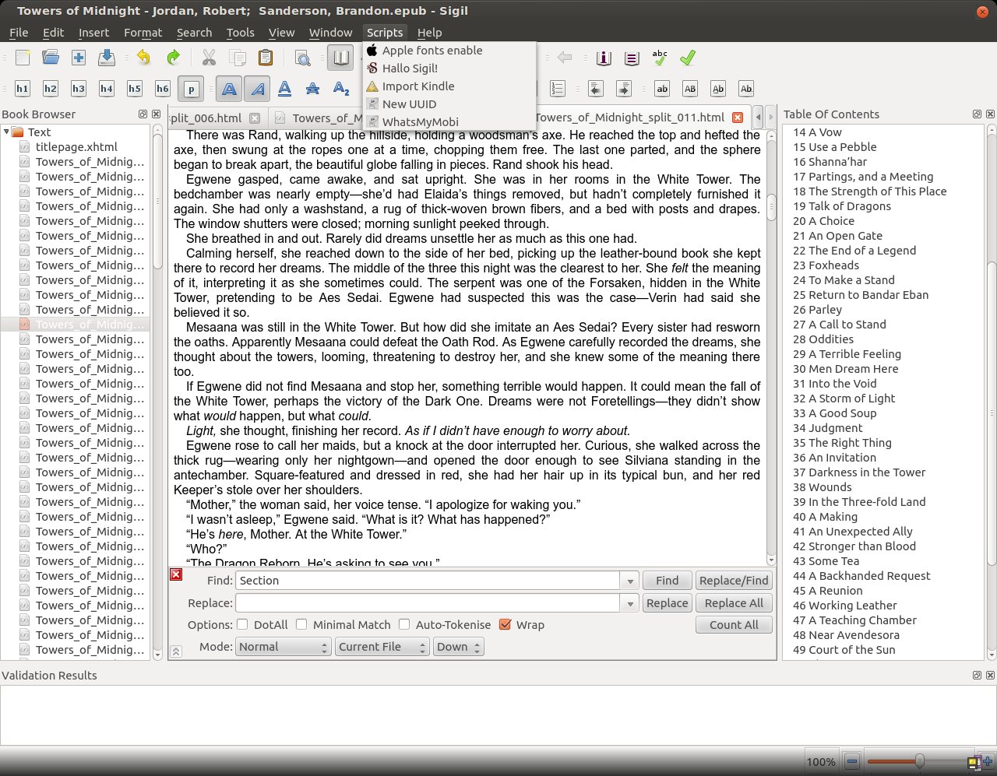Screen dimensions: 997x776
Task: Cut the selected text
Action: point(209,58)
